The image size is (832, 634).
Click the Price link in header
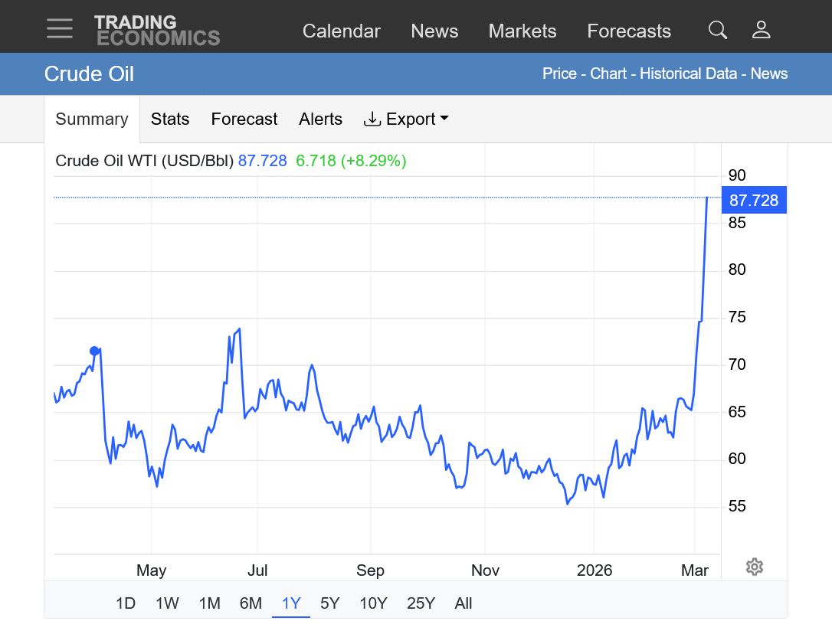[559, 74]
